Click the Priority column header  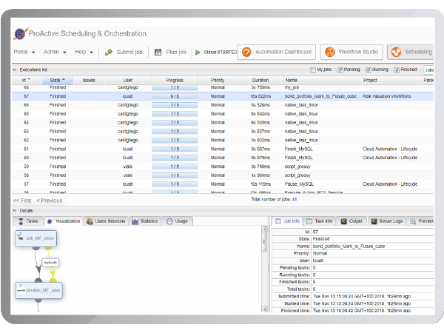click(218, 81)
